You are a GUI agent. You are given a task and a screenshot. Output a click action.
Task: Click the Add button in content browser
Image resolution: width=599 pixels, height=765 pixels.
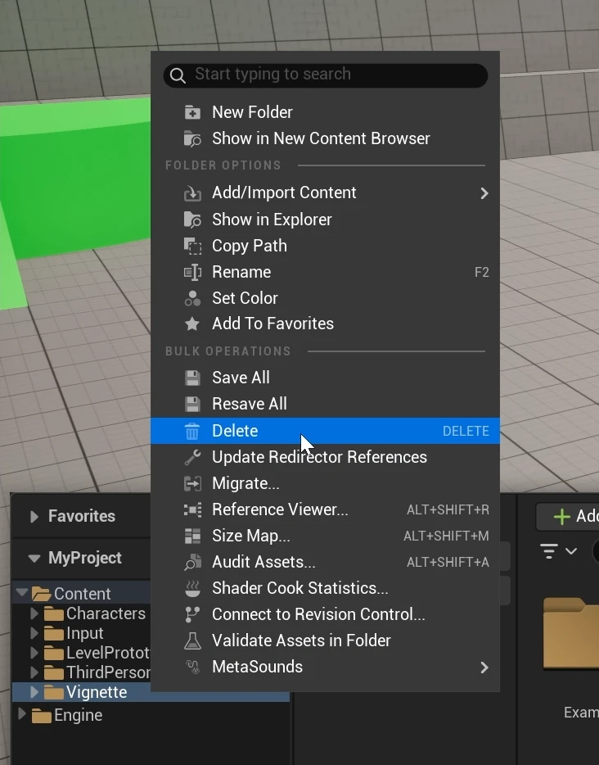click(x=570, y=517)
